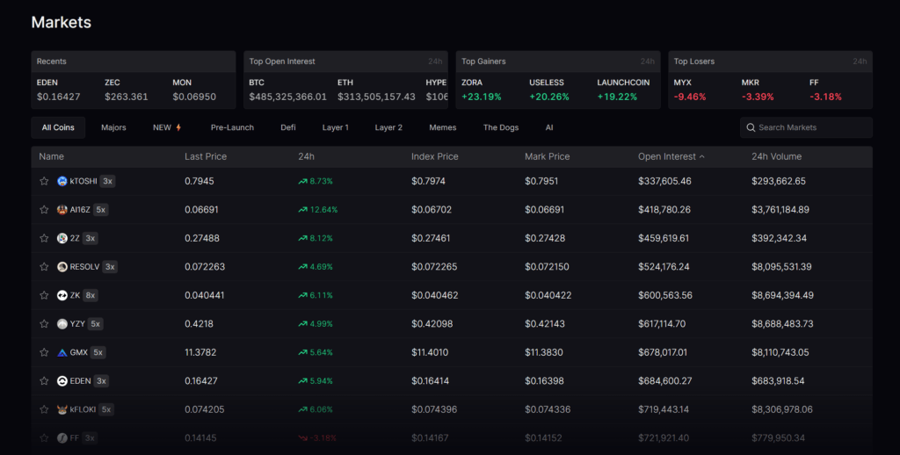Switch to the Majors tab
900x455 pixels.
[113, 127]
